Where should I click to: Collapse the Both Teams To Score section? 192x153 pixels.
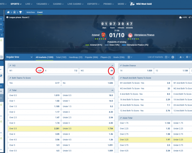tap(112, 78)
